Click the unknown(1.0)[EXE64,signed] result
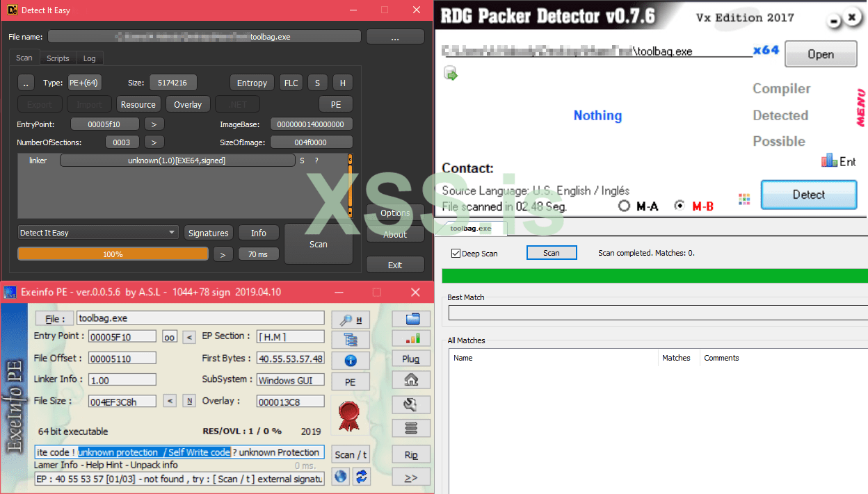 click(177, 160)
